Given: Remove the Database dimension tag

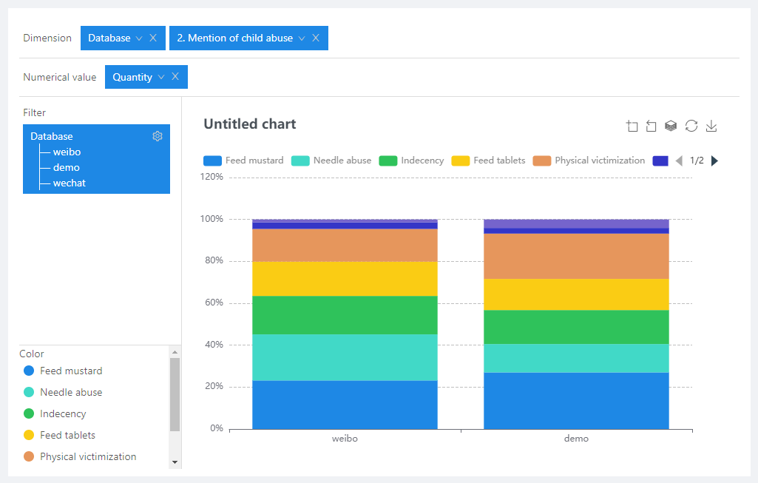Looking at the screenshot, I should tap(153, 38).
